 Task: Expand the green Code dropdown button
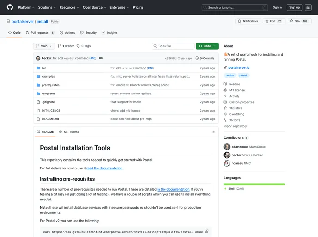[207, 46]
